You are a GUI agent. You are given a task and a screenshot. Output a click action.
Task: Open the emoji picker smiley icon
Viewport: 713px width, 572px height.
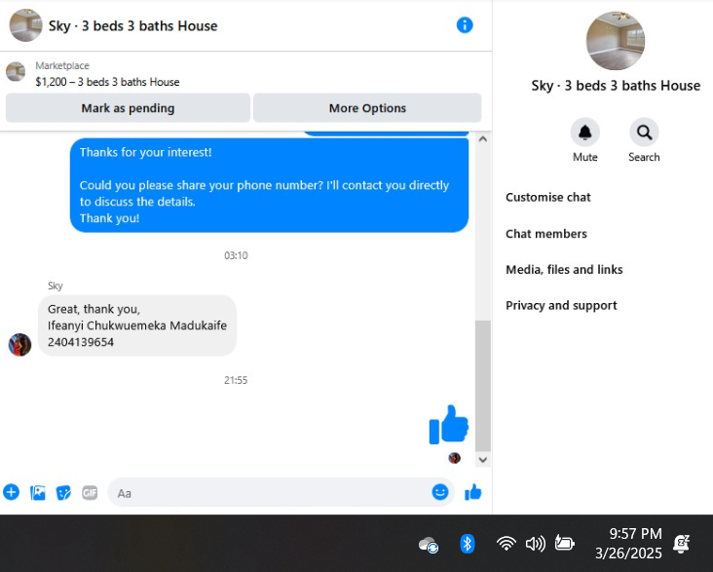point(439,492)
